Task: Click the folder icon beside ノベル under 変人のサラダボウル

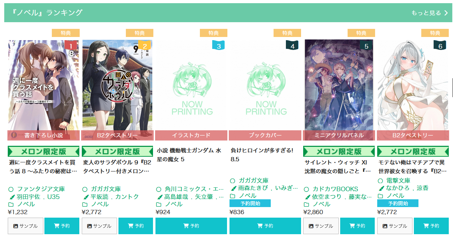Action: [x=85, y=204]
